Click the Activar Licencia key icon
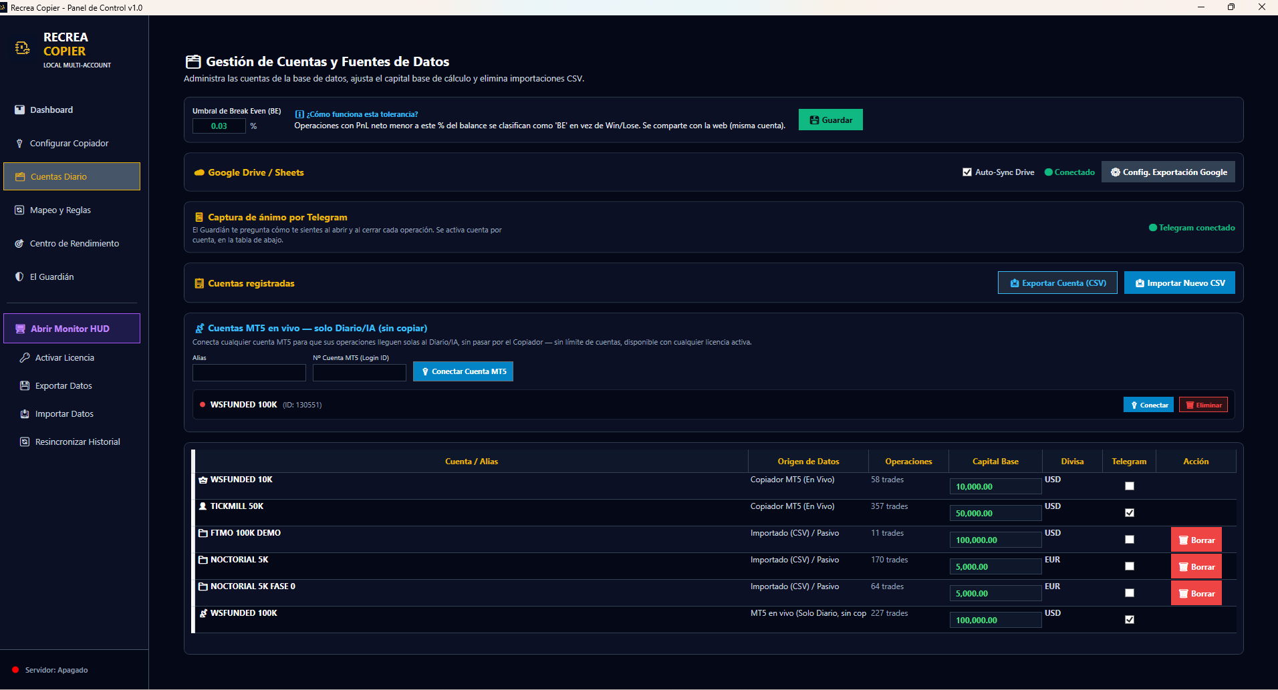 pos(25,357)
